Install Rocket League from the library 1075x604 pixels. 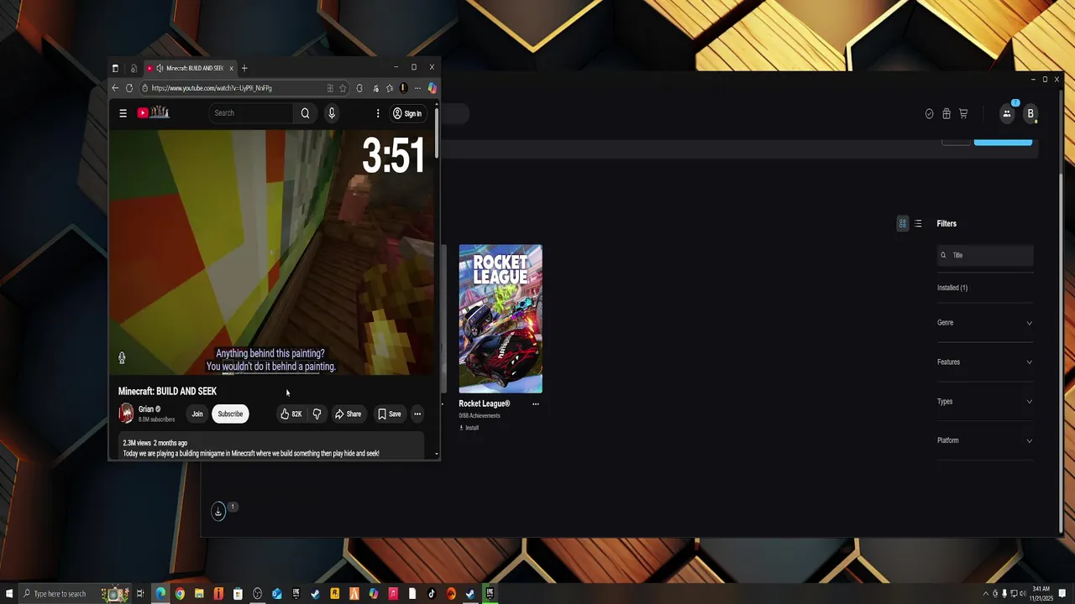tap(469, 428)
